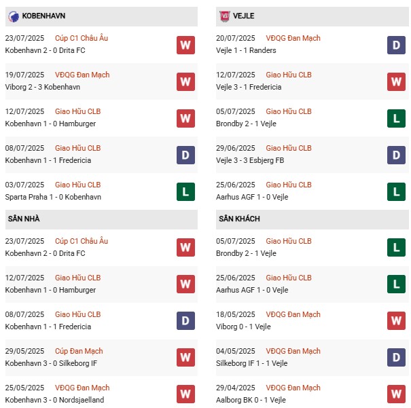
Task: Click the 29/04/2025 match date
Action: pos(236,388)
